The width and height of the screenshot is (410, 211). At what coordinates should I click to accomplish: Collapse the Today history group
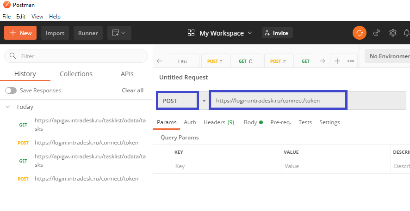[8, 107]
